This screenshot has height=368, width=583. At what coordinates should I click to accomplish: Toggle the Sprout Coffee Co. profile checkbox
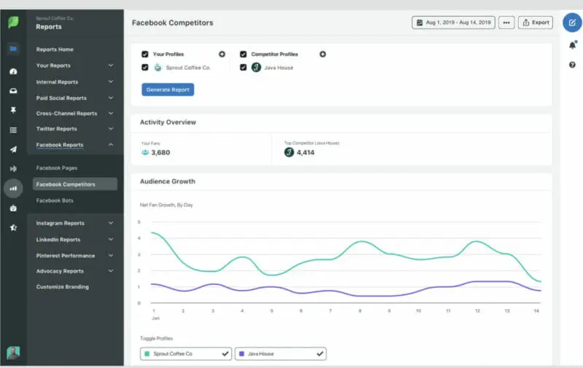tap(145, 67)
